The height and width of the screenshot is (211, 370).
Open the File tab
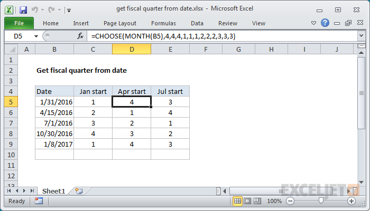[19, 23]
